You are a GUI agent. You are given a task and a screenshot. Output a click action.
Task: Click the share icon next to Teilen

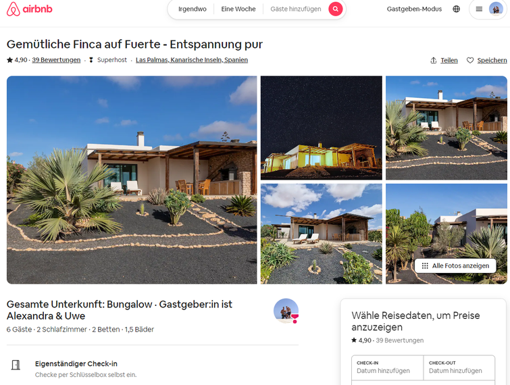(x=433, y=60)
